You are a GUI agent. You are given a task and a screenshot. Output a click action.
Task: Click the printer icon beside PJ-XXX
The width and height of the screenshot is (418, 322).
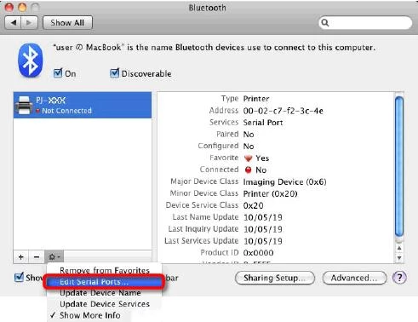pos(24,105)
